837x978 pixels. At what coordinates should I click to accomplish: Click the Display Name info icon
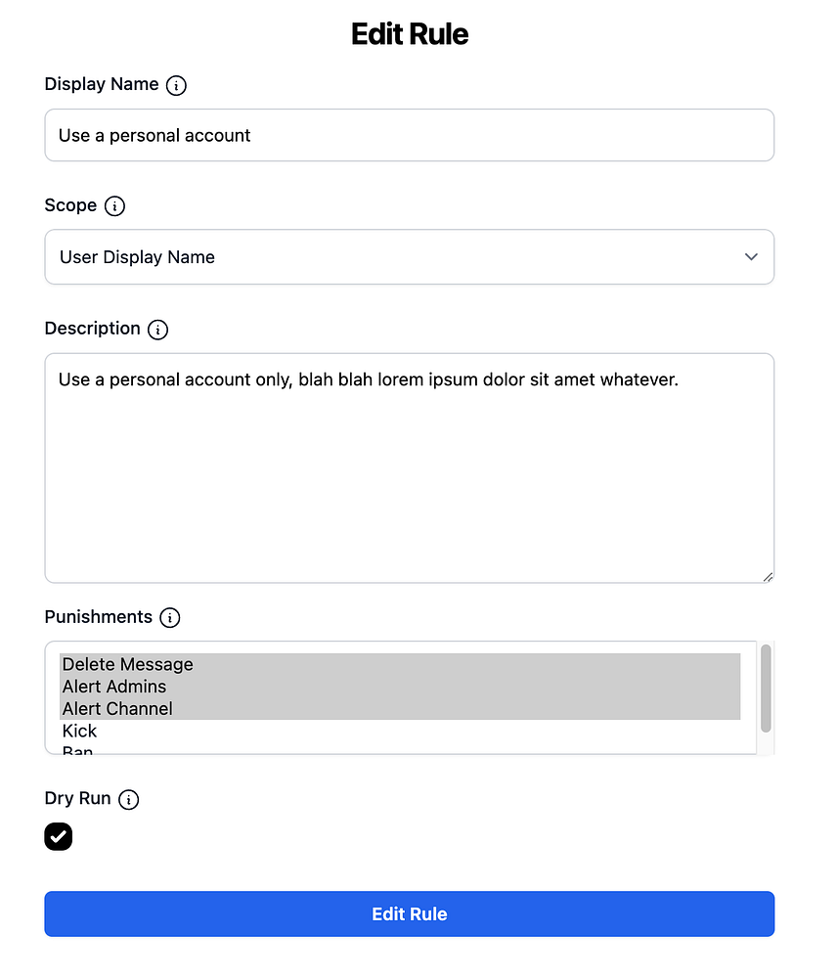coord(176,85)
